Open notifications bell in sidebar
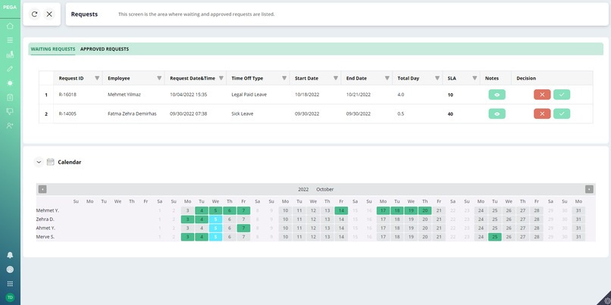Viewport: 611px width, 305px height. (x=10, y=255)
